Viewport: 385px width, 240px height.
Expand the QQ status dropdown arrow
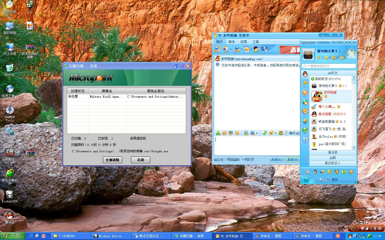tap(352, 51)
